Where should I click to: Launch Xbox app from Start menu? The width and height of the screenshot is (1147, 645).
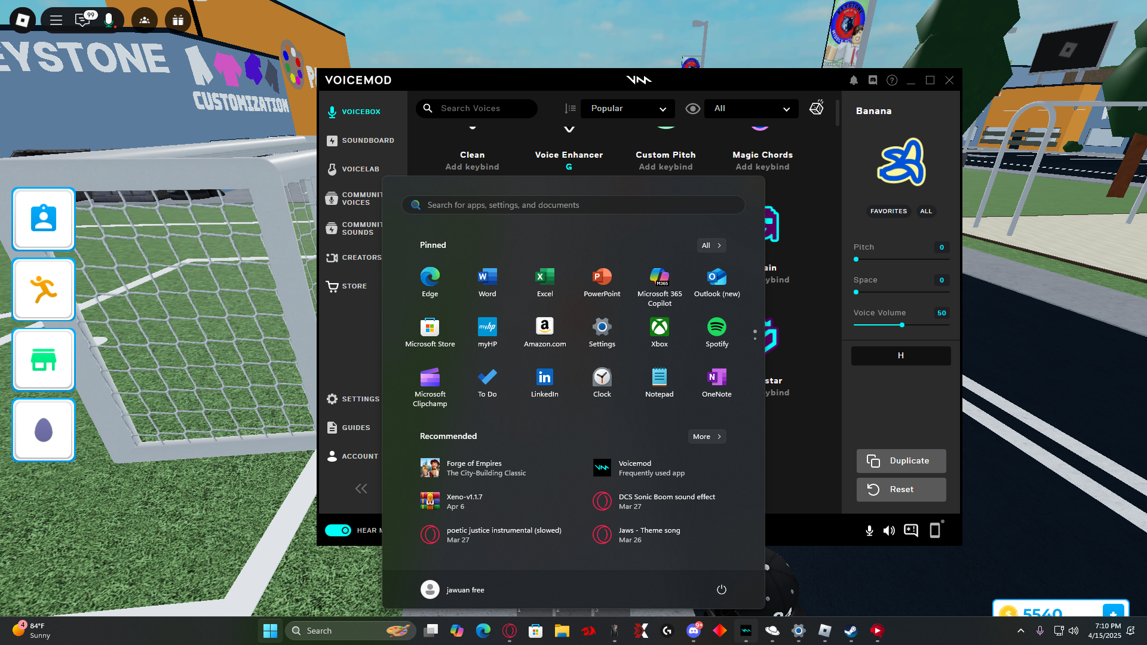[x=659, y=332]
